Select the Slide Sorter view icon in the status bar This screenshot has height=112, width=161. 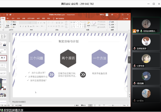[95, 105]
